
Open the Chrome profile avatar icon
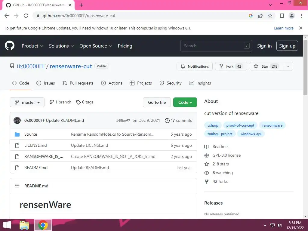point(292,16)
